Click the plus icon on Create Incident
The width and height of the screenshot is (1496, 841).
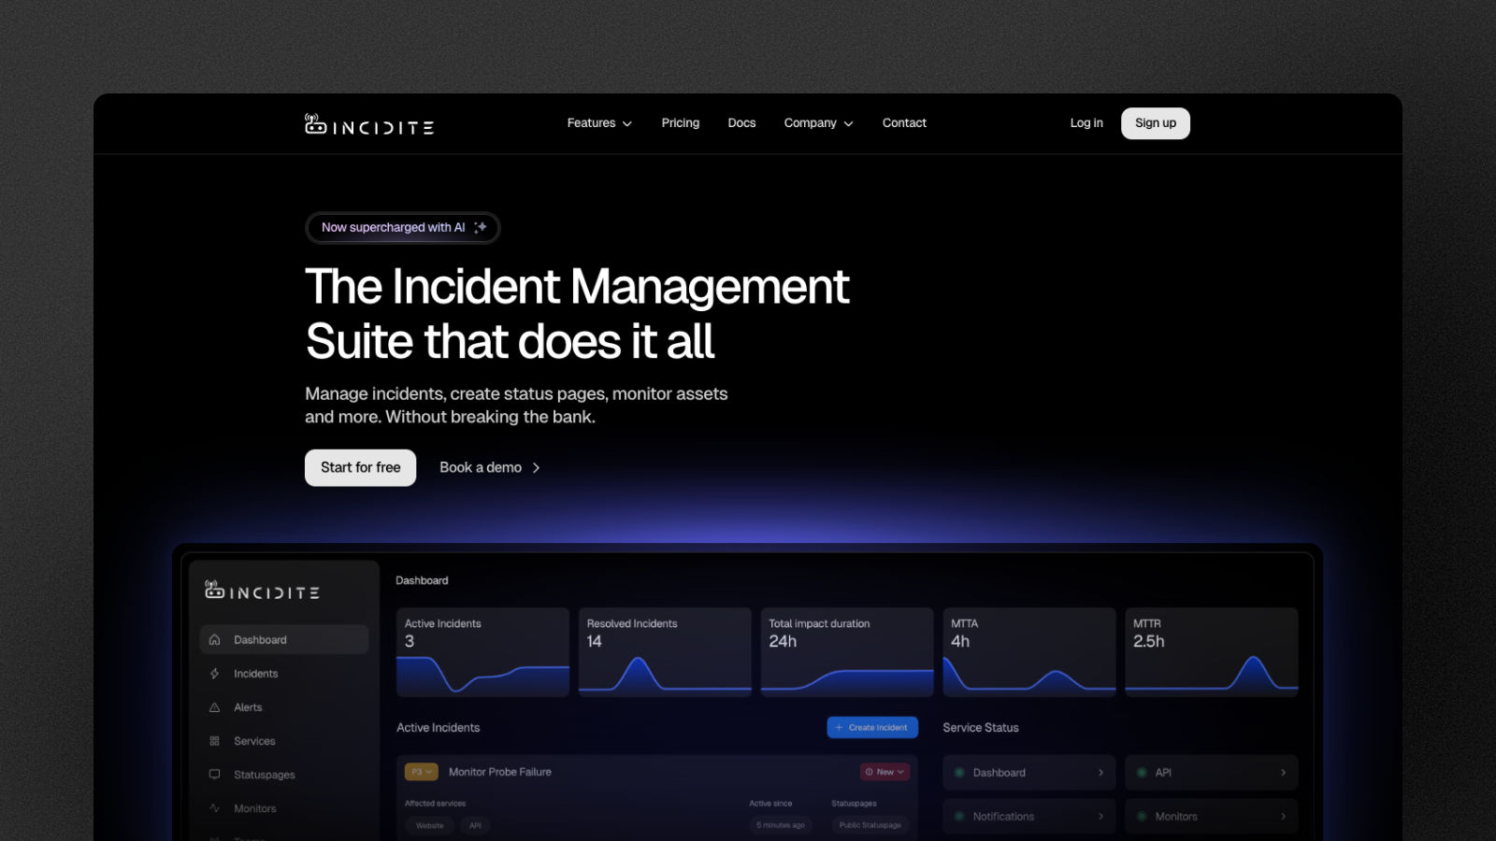(838, 727)
